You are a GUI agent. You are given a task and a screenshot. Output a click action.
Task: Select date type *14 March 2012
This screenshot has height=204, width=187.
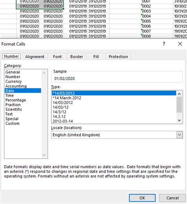click(114, 98)
